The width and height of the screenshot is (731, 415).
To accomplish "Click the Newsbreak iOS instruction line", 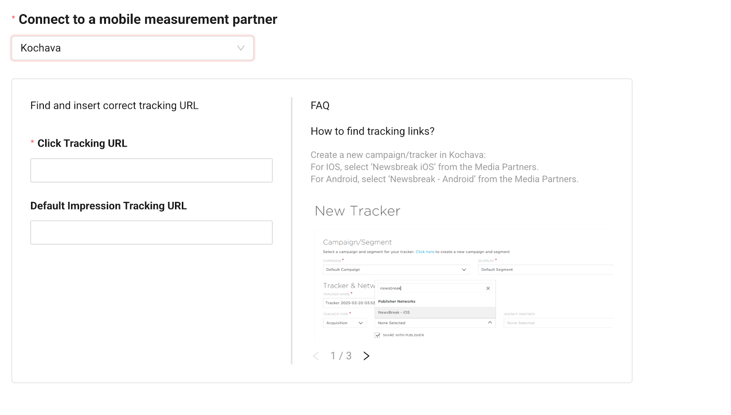I will point(424,167).
